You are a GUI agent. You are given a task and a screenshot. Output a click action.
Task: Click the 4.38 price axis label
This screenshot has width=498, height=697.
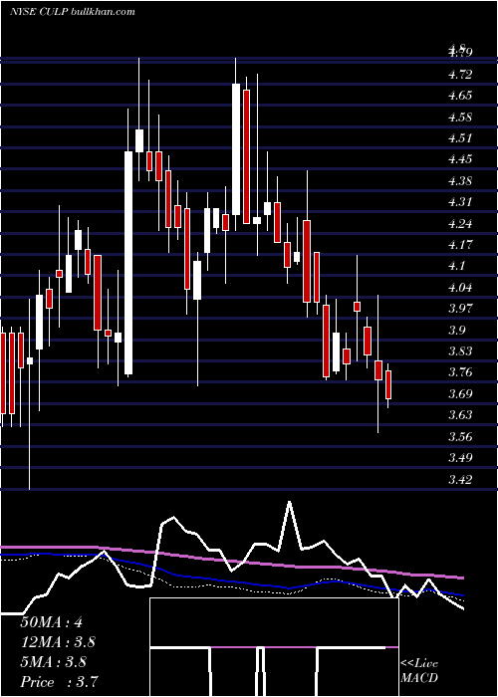coord(460,181)
